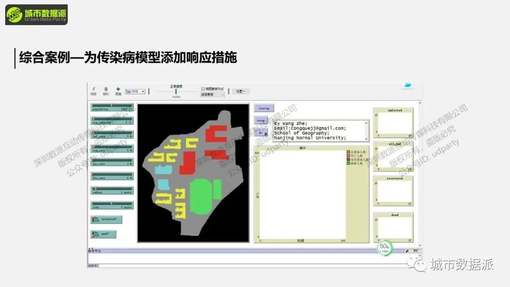Adjust the step slider
510x287 pixels.
click(112, 205)
